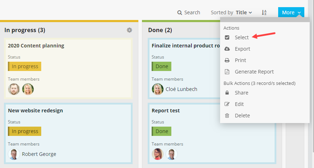The height and width of the screenshot is (168, 314).
Task: Choose Export from the Actions menu
Action: tap(242, 49)
